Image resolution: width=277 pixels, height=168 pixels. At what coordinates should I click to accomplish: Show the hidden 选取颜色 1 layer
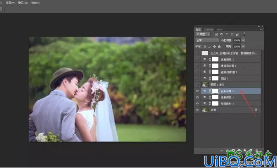(x=197, y=60)
